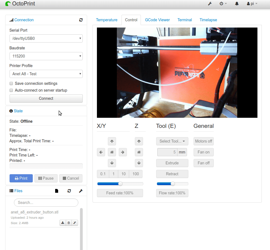Move the Z axis up
The height and width of the screenshot is (250, 270).
[139, 141]
